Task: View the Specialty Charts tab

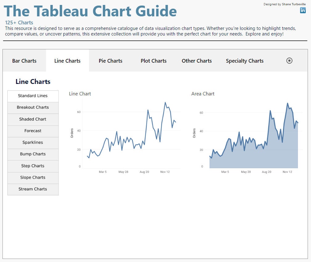Action: coord(244,61)
